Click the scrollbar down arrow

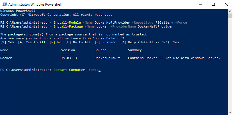click(x=230, y=112)
